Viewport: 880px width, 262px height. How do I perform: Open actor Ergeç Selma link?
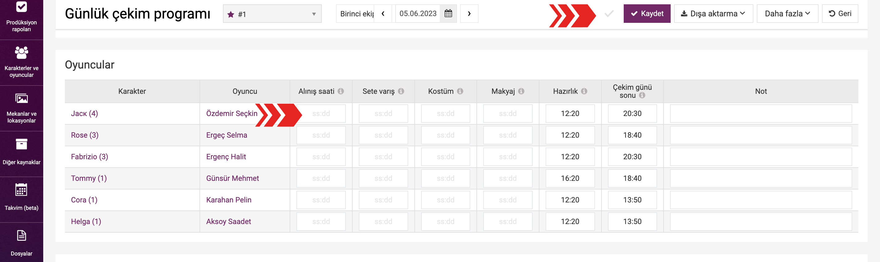(x=227, y=135)
